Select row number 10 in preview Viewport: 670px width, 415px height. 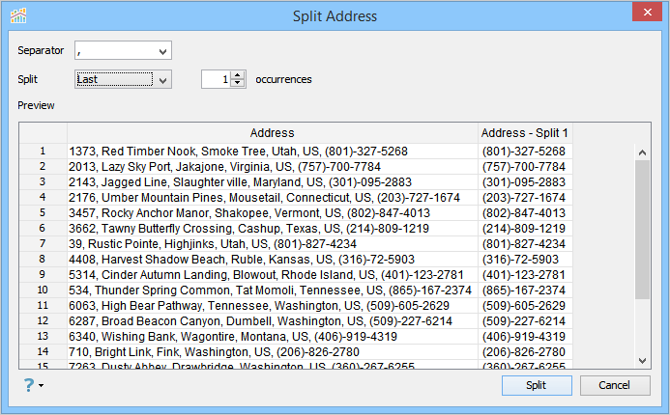coord(43,290)
